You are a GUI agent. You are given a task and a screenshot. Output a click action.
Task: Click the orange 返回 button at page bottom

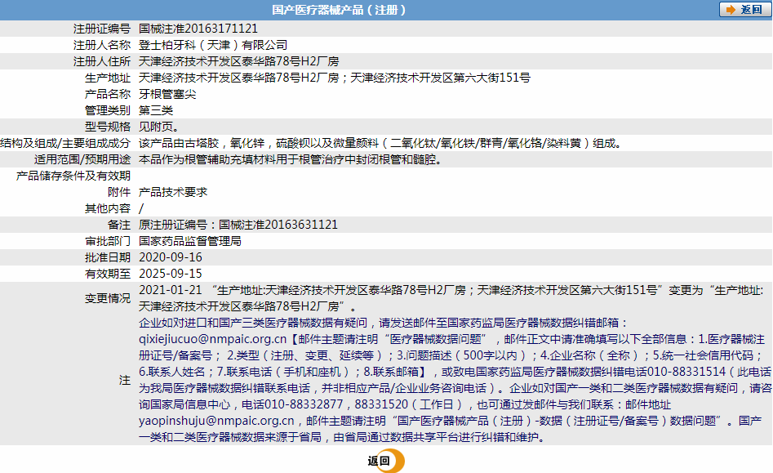[385, 461]
